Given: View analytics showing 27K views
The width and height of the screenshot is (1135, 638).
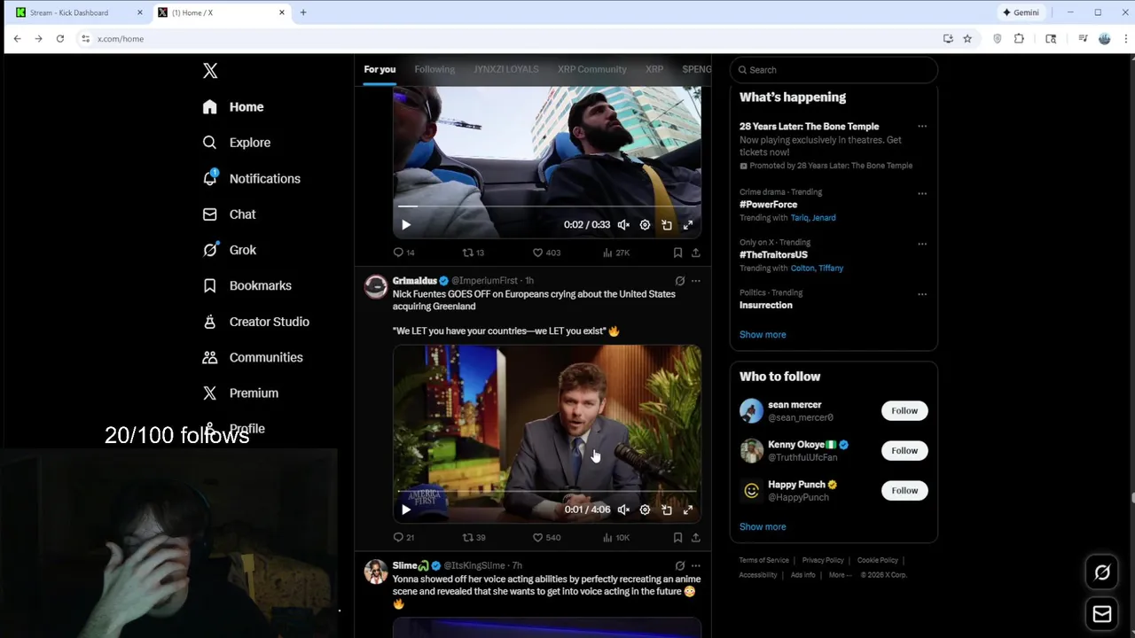Looking at the screenshot, I should tap(616, 253).
